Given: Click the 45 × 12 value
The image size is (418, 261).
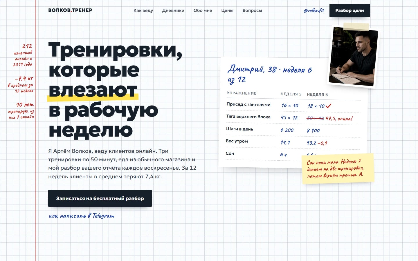Looking at the screenshot, I should point(289,118).
